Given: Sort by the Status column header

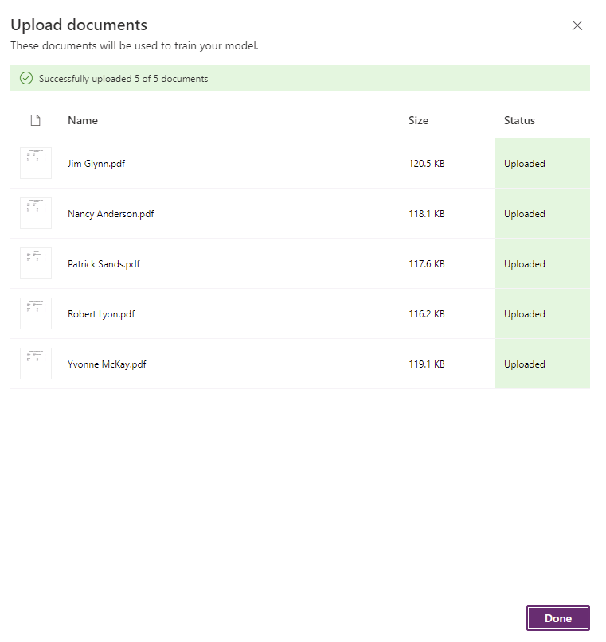Looking at the screenshot, I should click(519, 121).
